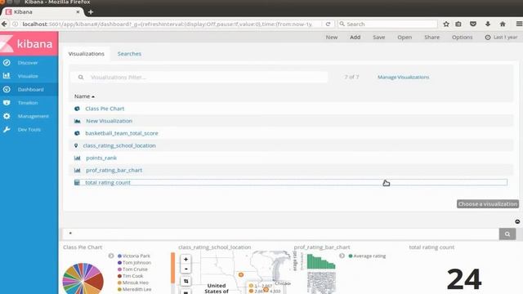This screenshot has height=294, width=523.
Task: Click Open in the top menu
Action: pos(405,38)
